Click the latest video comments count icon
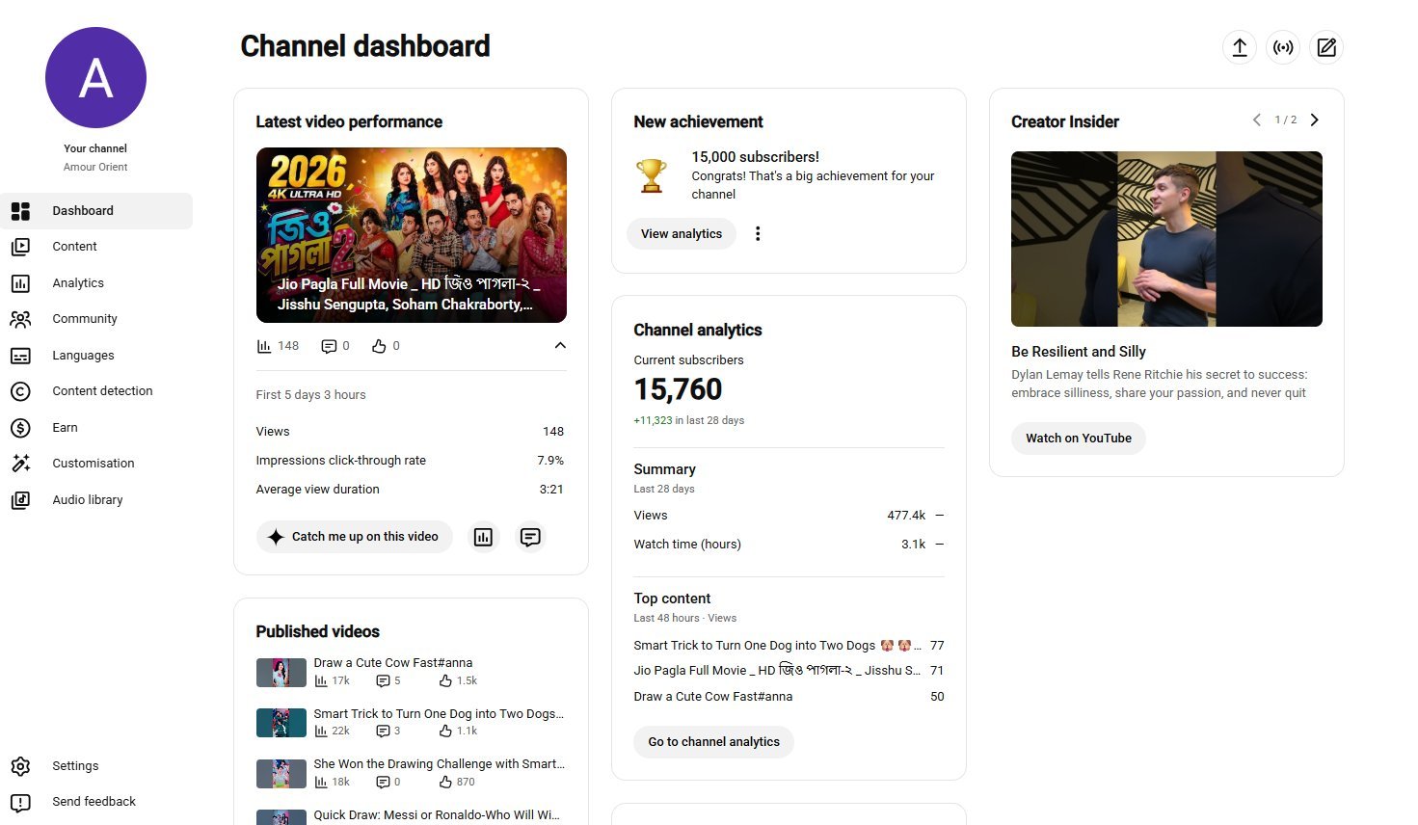 coord(329,346)
